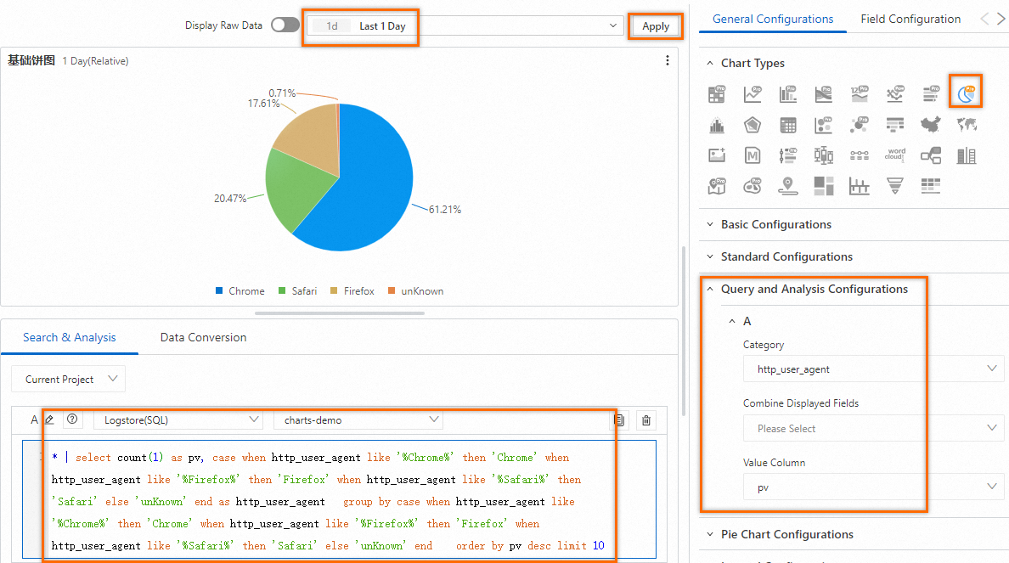
Task: Open the Category http_user_agent dropdown
Action: click(873, 369)
